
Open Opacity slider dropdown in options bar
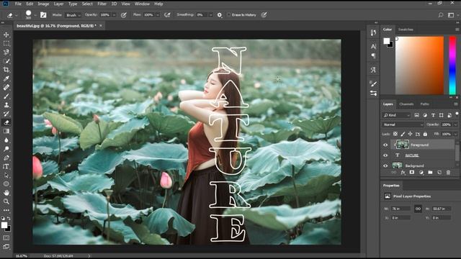114,15
